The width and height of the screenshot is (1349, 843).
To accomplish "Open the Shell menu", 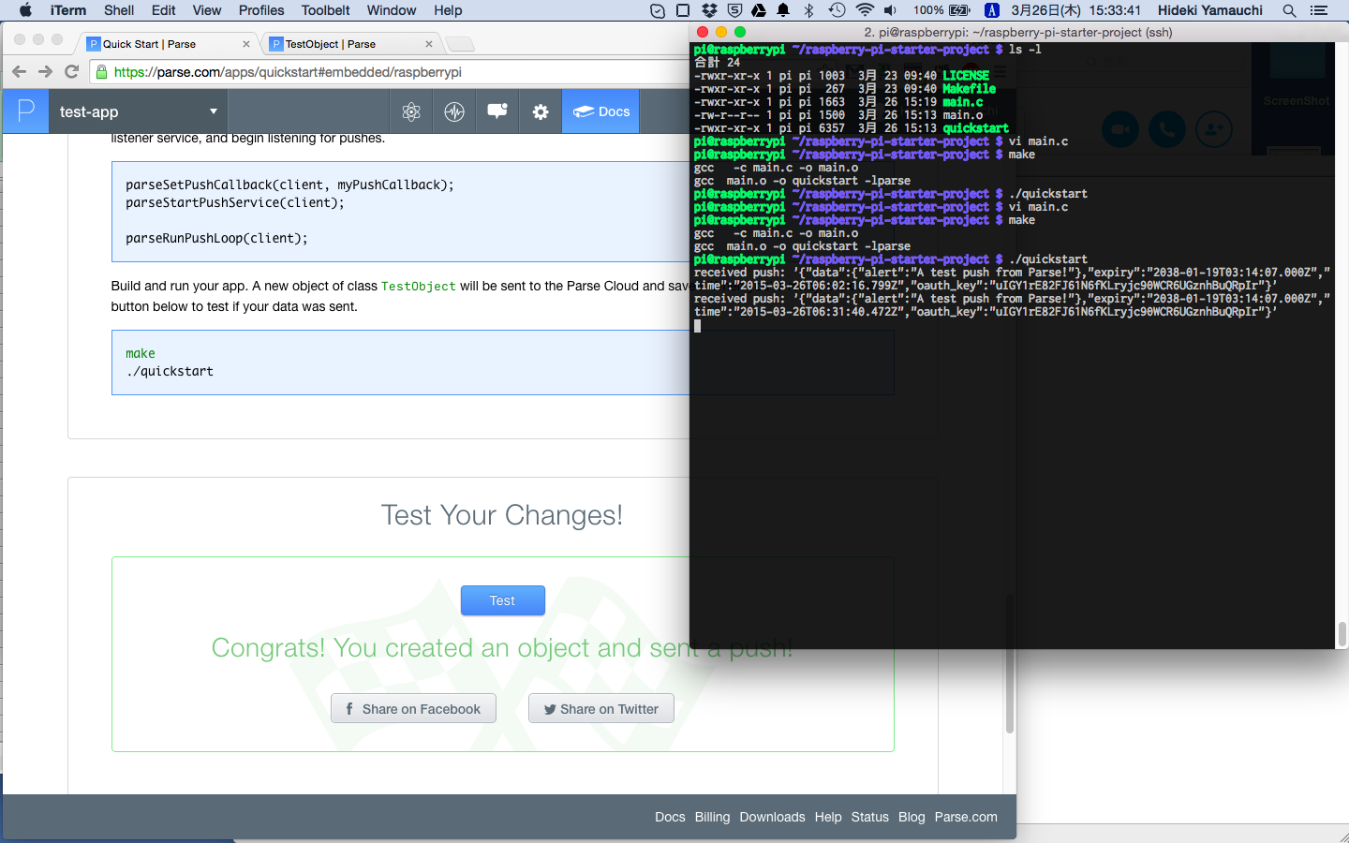I will [x=119, y=10].
